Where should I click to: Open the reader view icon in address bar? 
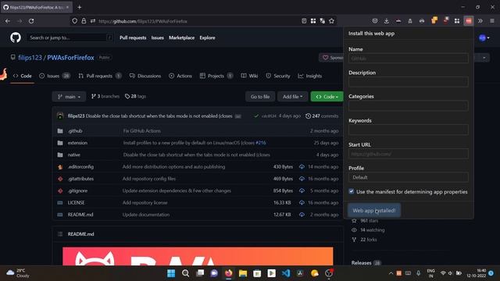pos(304,21)
